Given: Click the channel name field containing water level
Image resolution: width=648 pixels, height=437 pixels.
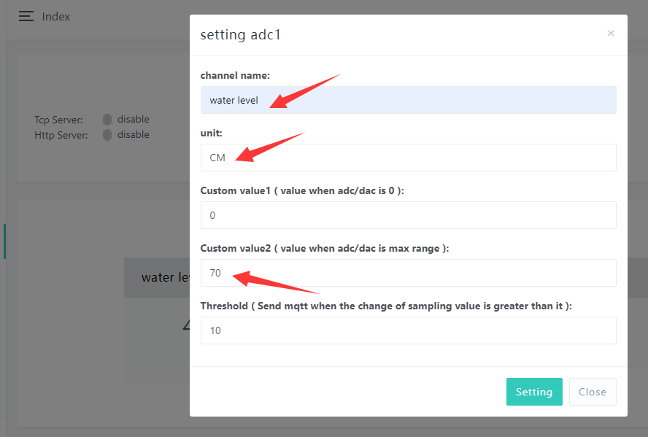Looking at the screenshot, I should click(408, 100).
